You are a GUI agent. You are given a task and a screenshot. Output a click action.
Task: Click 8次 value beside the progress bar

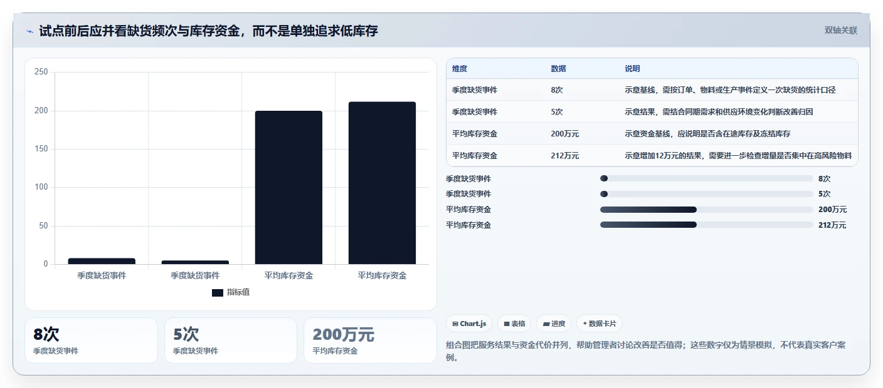[824, 178]
